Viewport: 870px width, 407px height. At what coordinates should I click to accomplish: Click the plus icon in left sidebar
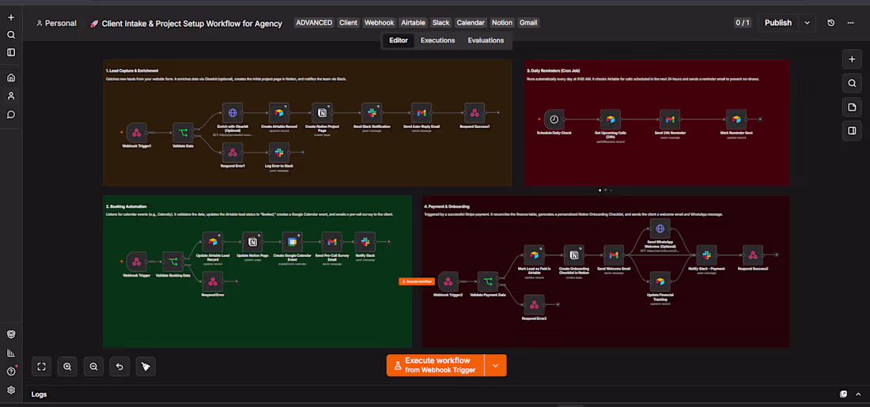tap(11, 17)
